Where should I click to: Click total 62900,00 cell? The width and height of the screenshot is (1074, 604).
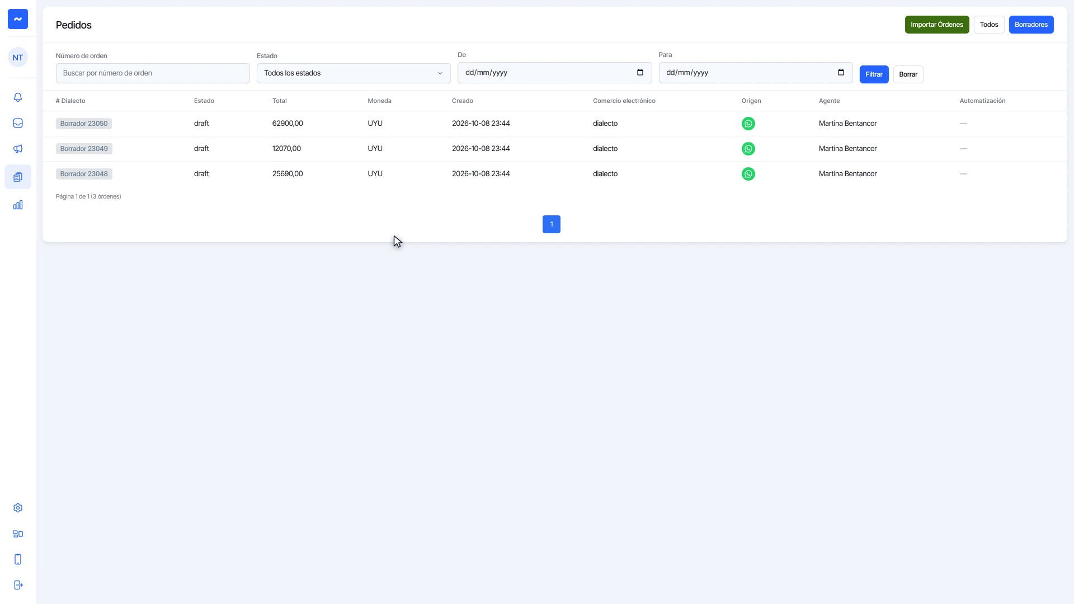point(288,124)
